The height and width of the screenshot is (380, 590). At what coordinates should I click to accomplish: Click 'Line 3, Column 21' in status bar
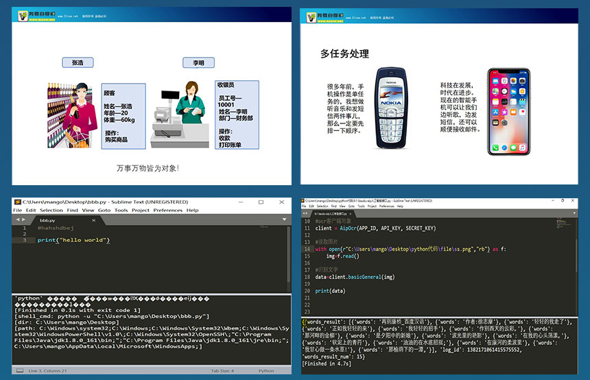pos(47,370)
